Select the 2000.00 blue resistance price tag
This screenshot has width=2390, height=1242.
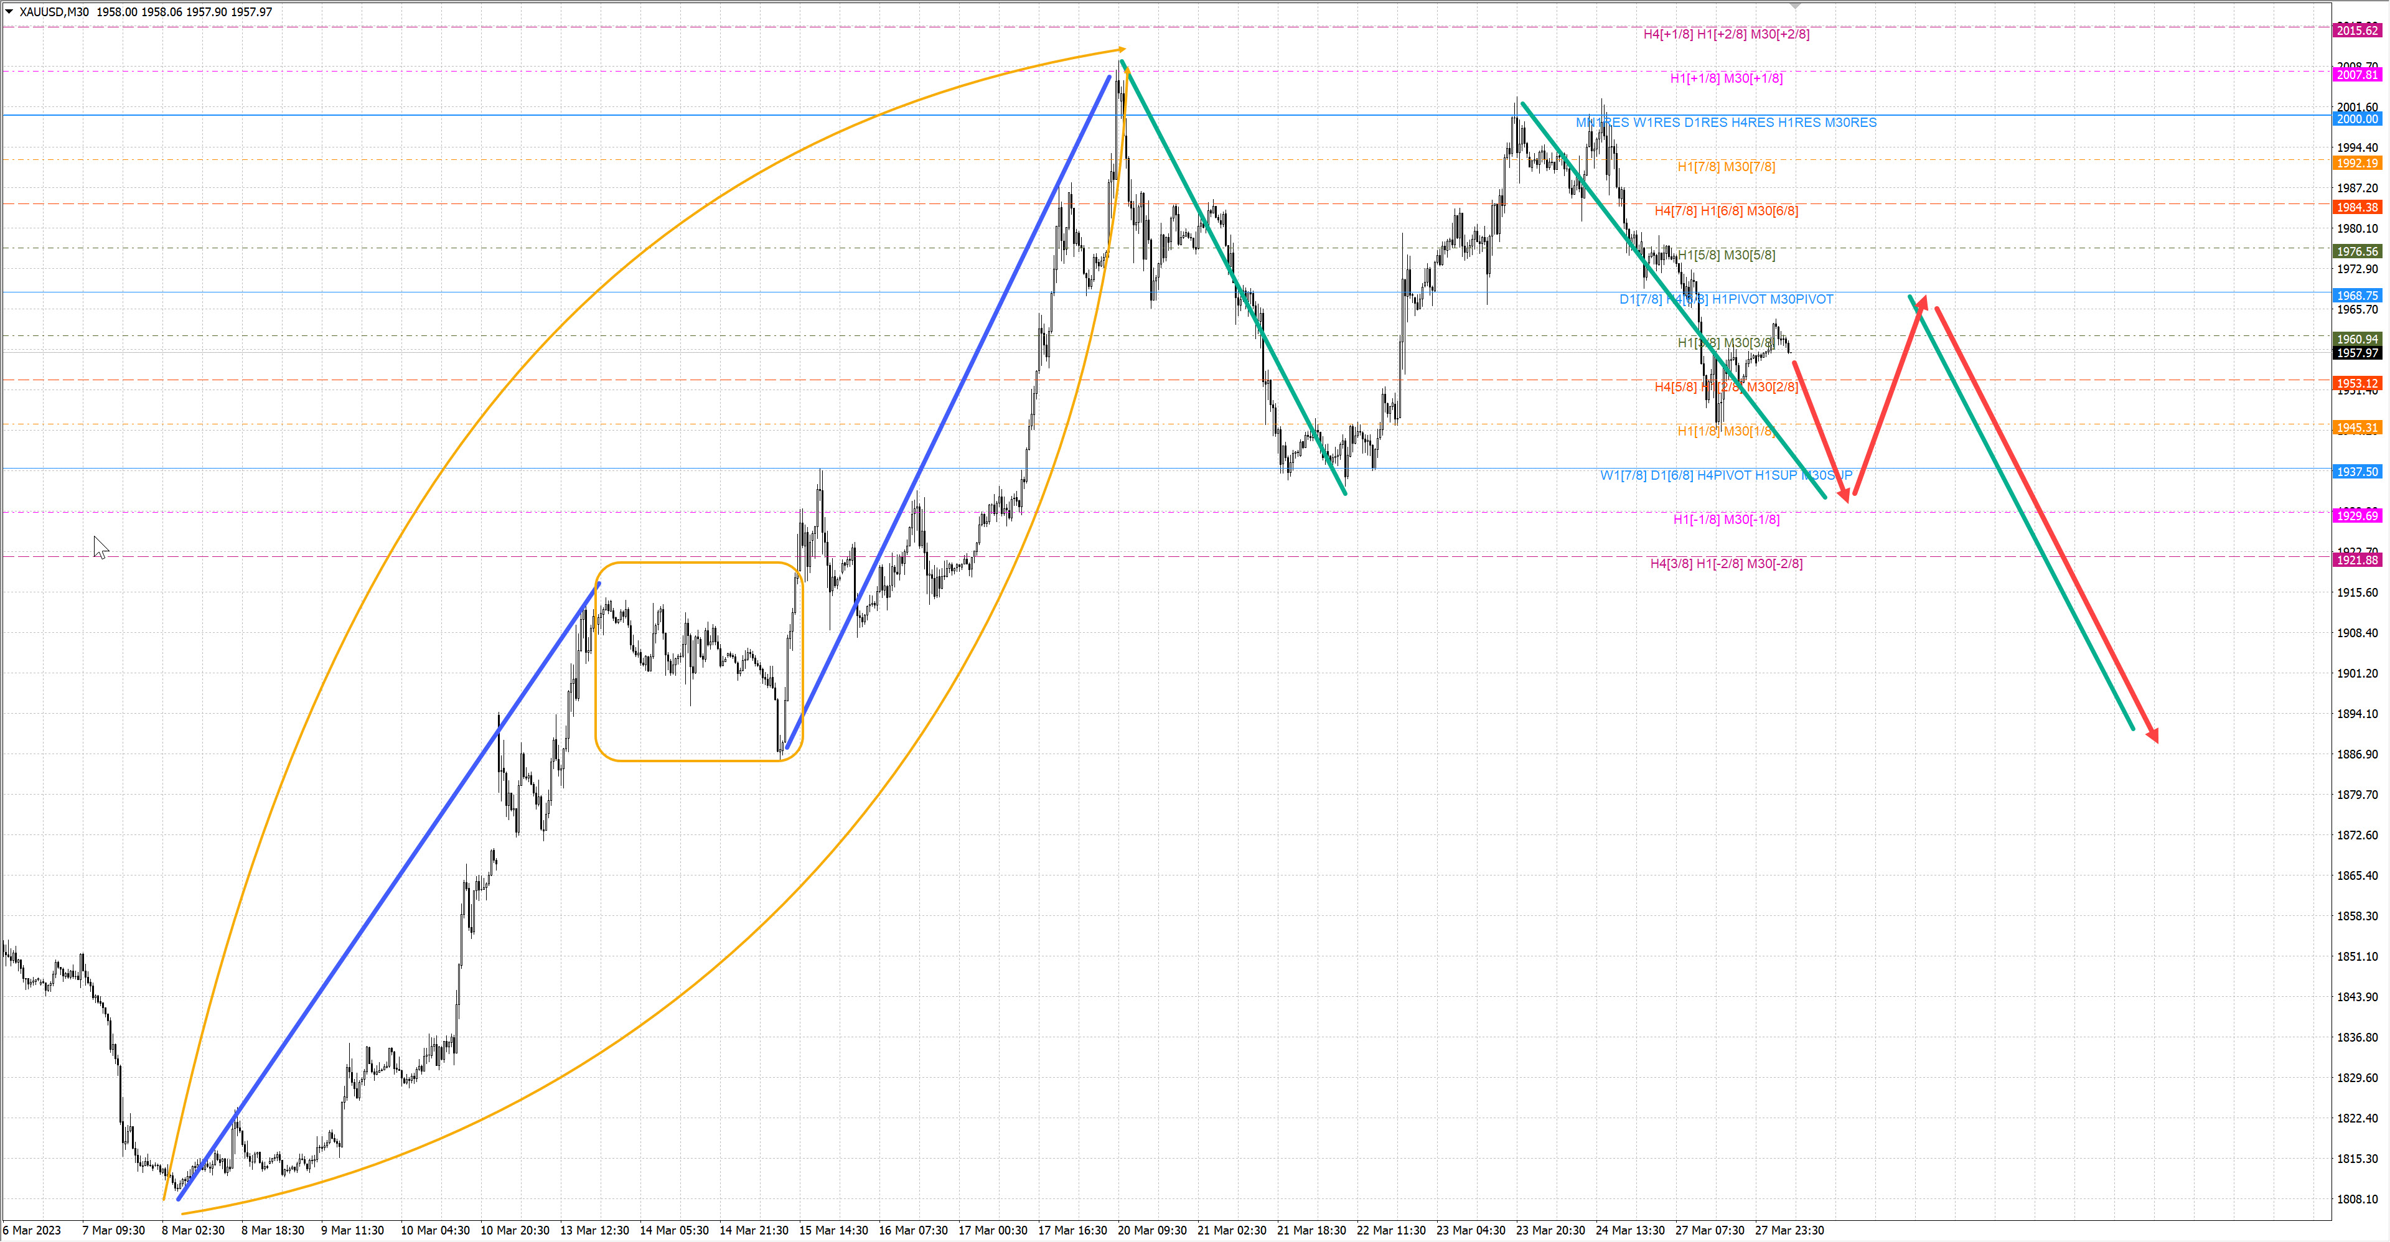[2358, 119]
